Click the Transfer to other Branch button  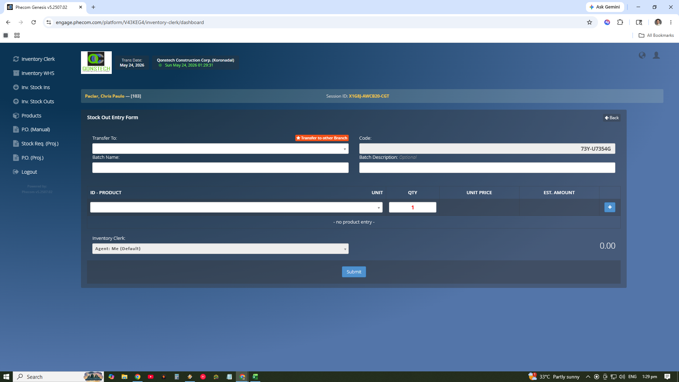point(322,138)
